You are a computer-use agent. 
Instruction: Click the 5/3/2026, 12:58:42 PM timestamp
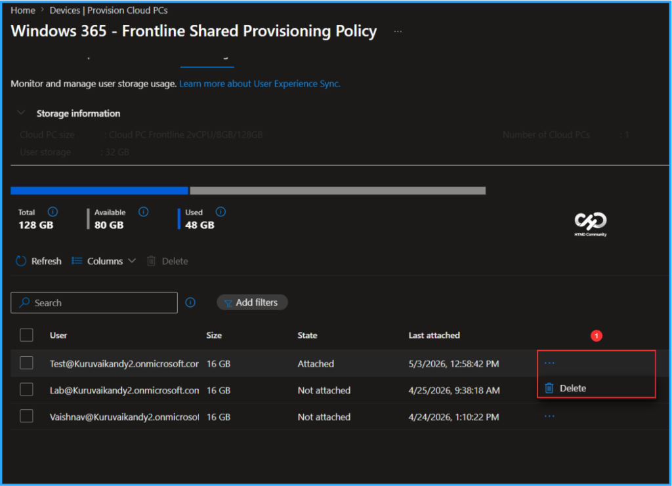(x=454, y=363)
